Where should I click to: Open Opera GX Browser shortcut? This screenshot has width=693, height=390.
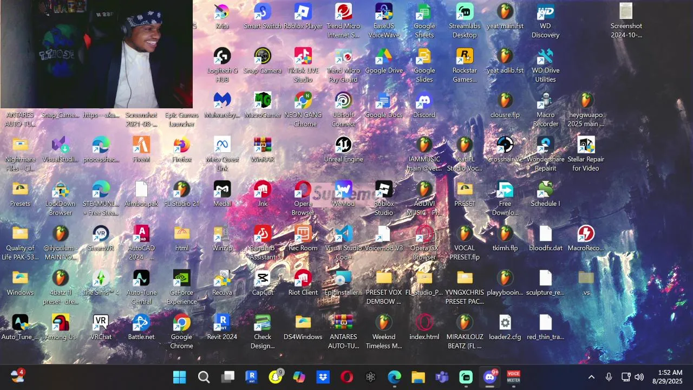coord(424,243)
